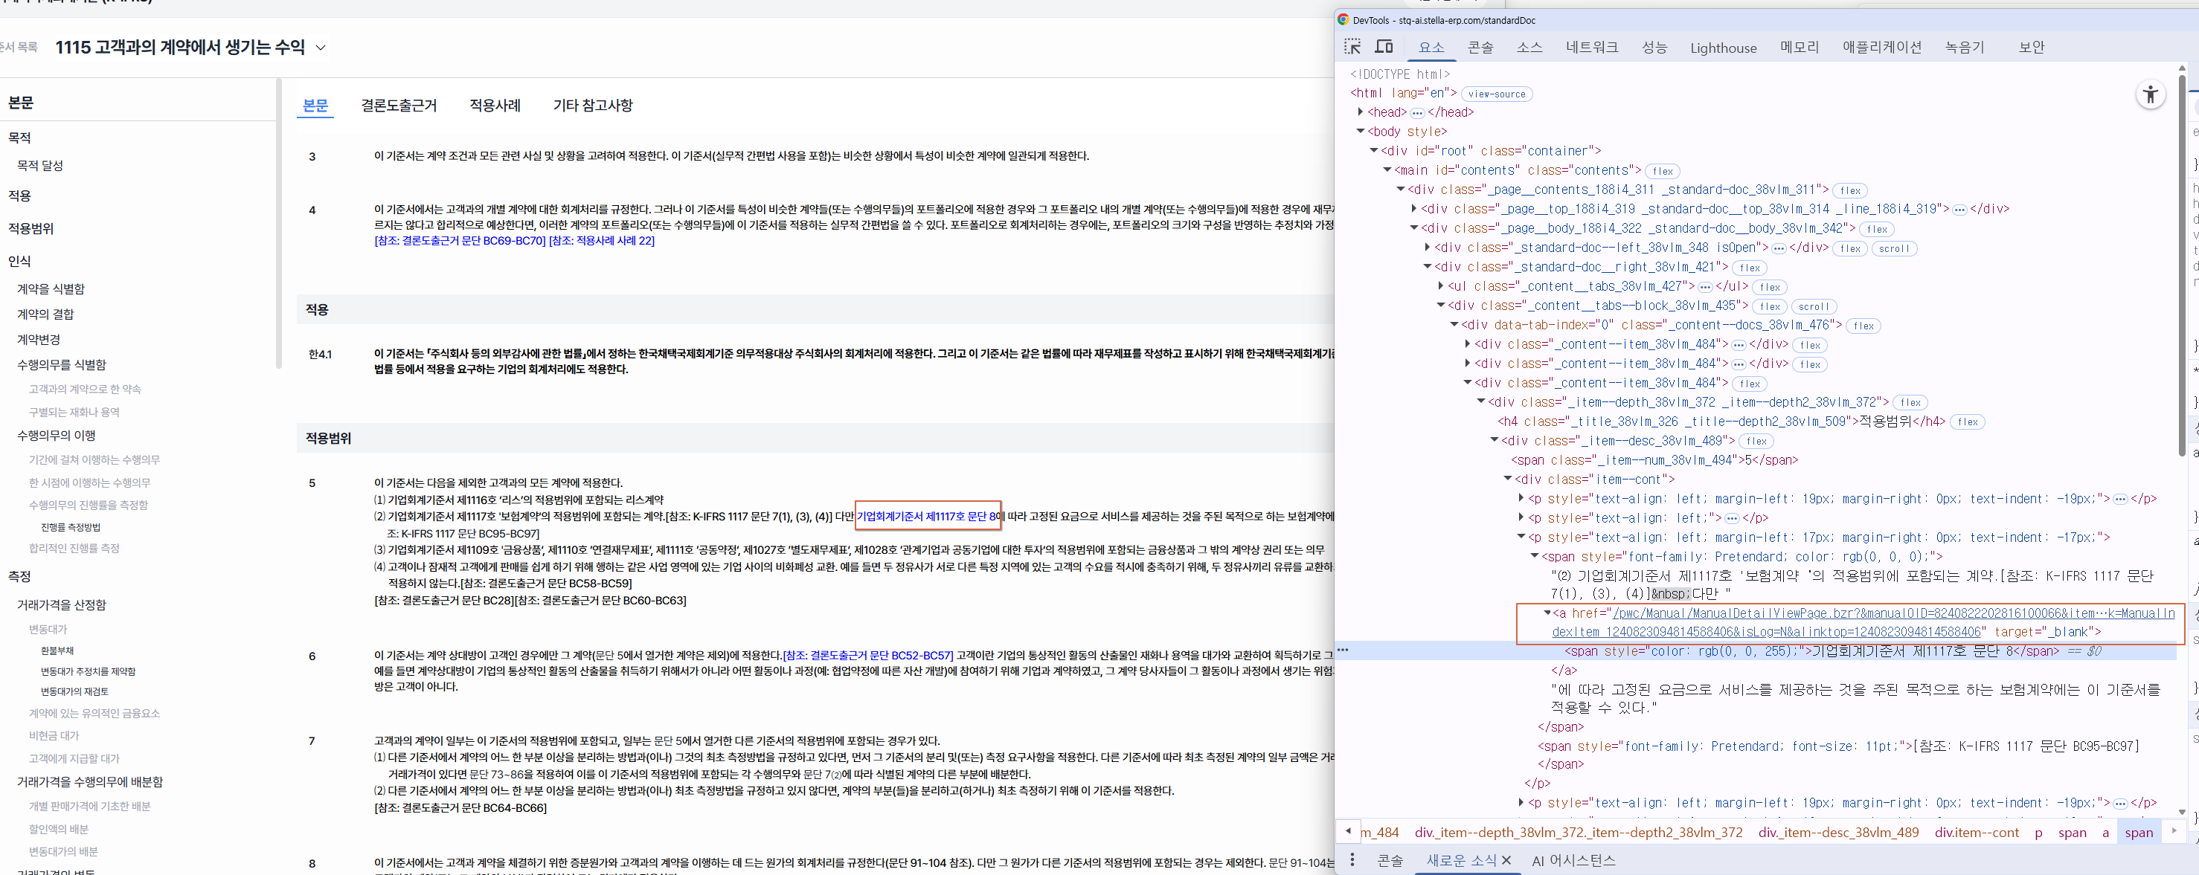Viewport: 2199px width, 875px height.
Task: Click the scroll badge on _content__tabs--block
Action: pyautogui.click(x=1812, y=306)
